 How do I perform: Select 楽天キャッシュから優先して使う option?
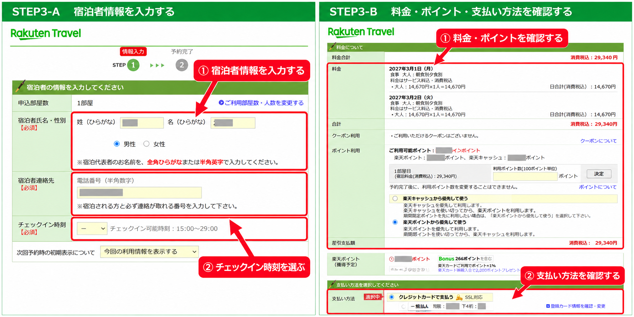pos(395,198)
